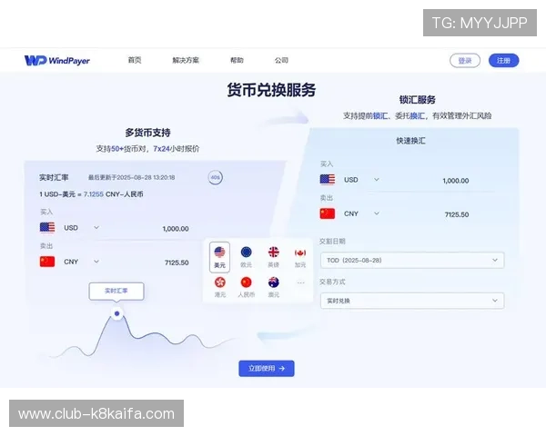Screen dimensions: 546x436
Task: Open the 解决方案 menu item
Action: click(186, 60)
